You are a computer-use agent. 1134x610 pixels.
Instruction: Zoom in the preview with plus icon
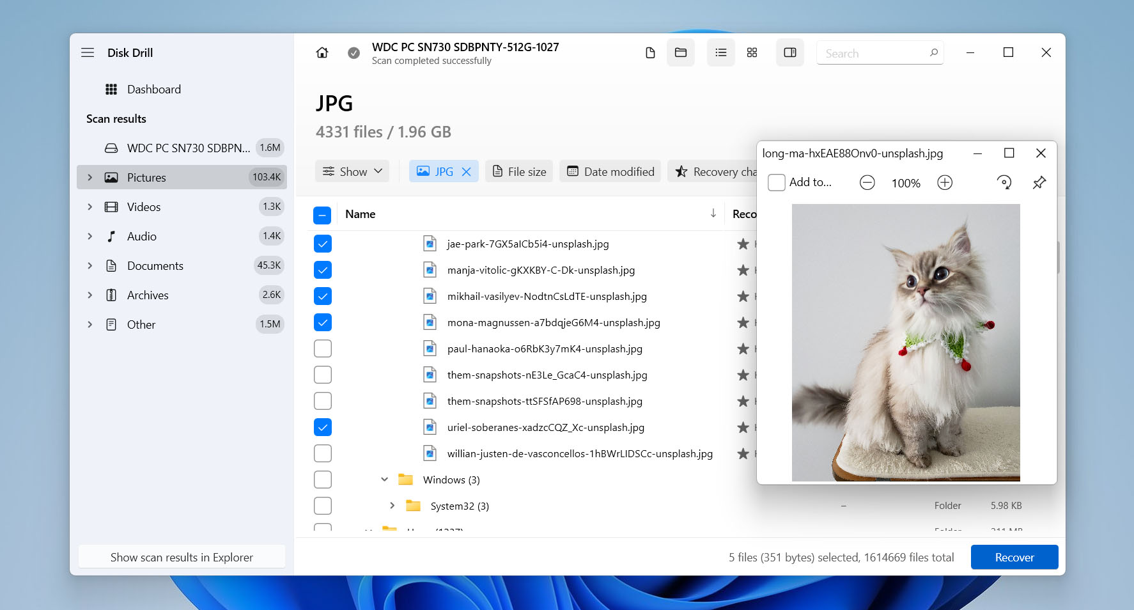(x=945, y=183)
